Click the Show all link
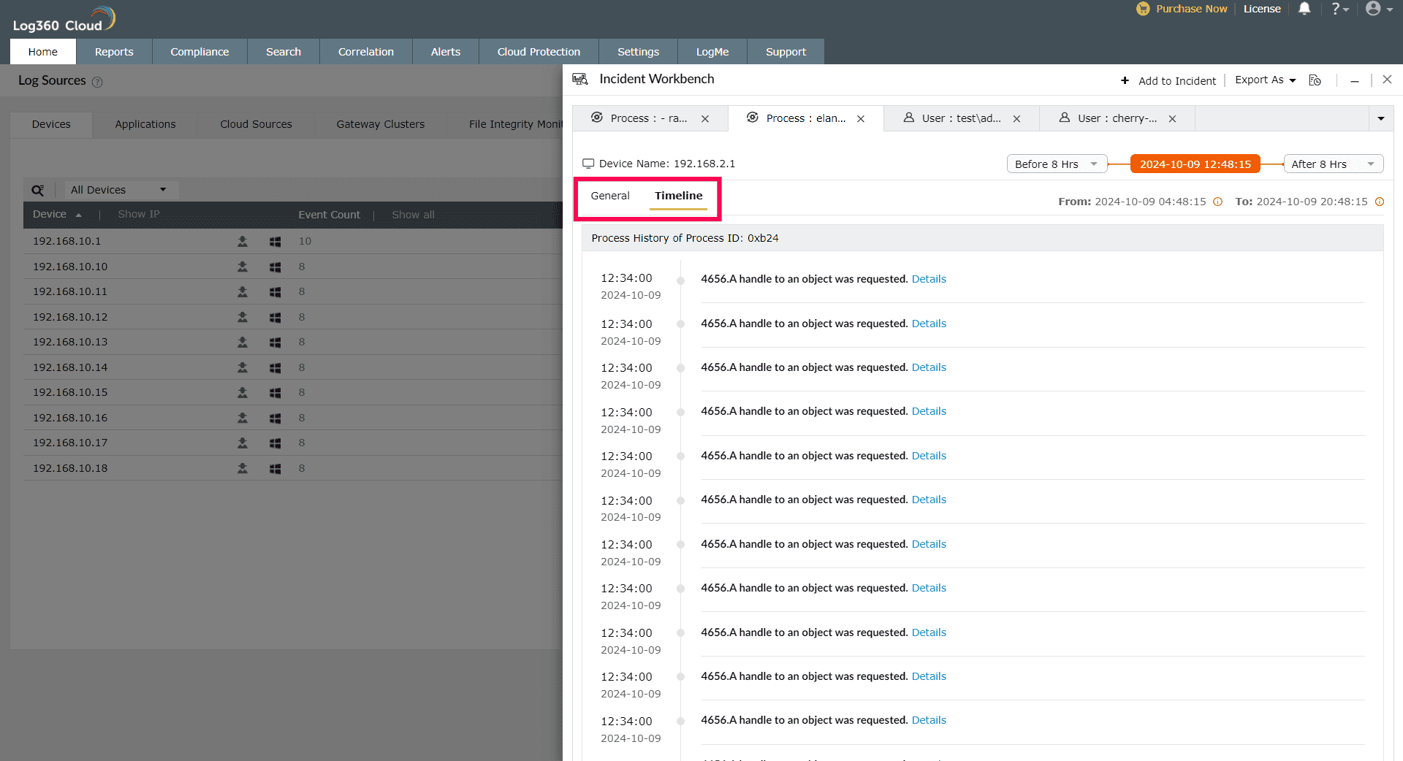Viewport: 1403px width, 761px height. click(413, 215)
